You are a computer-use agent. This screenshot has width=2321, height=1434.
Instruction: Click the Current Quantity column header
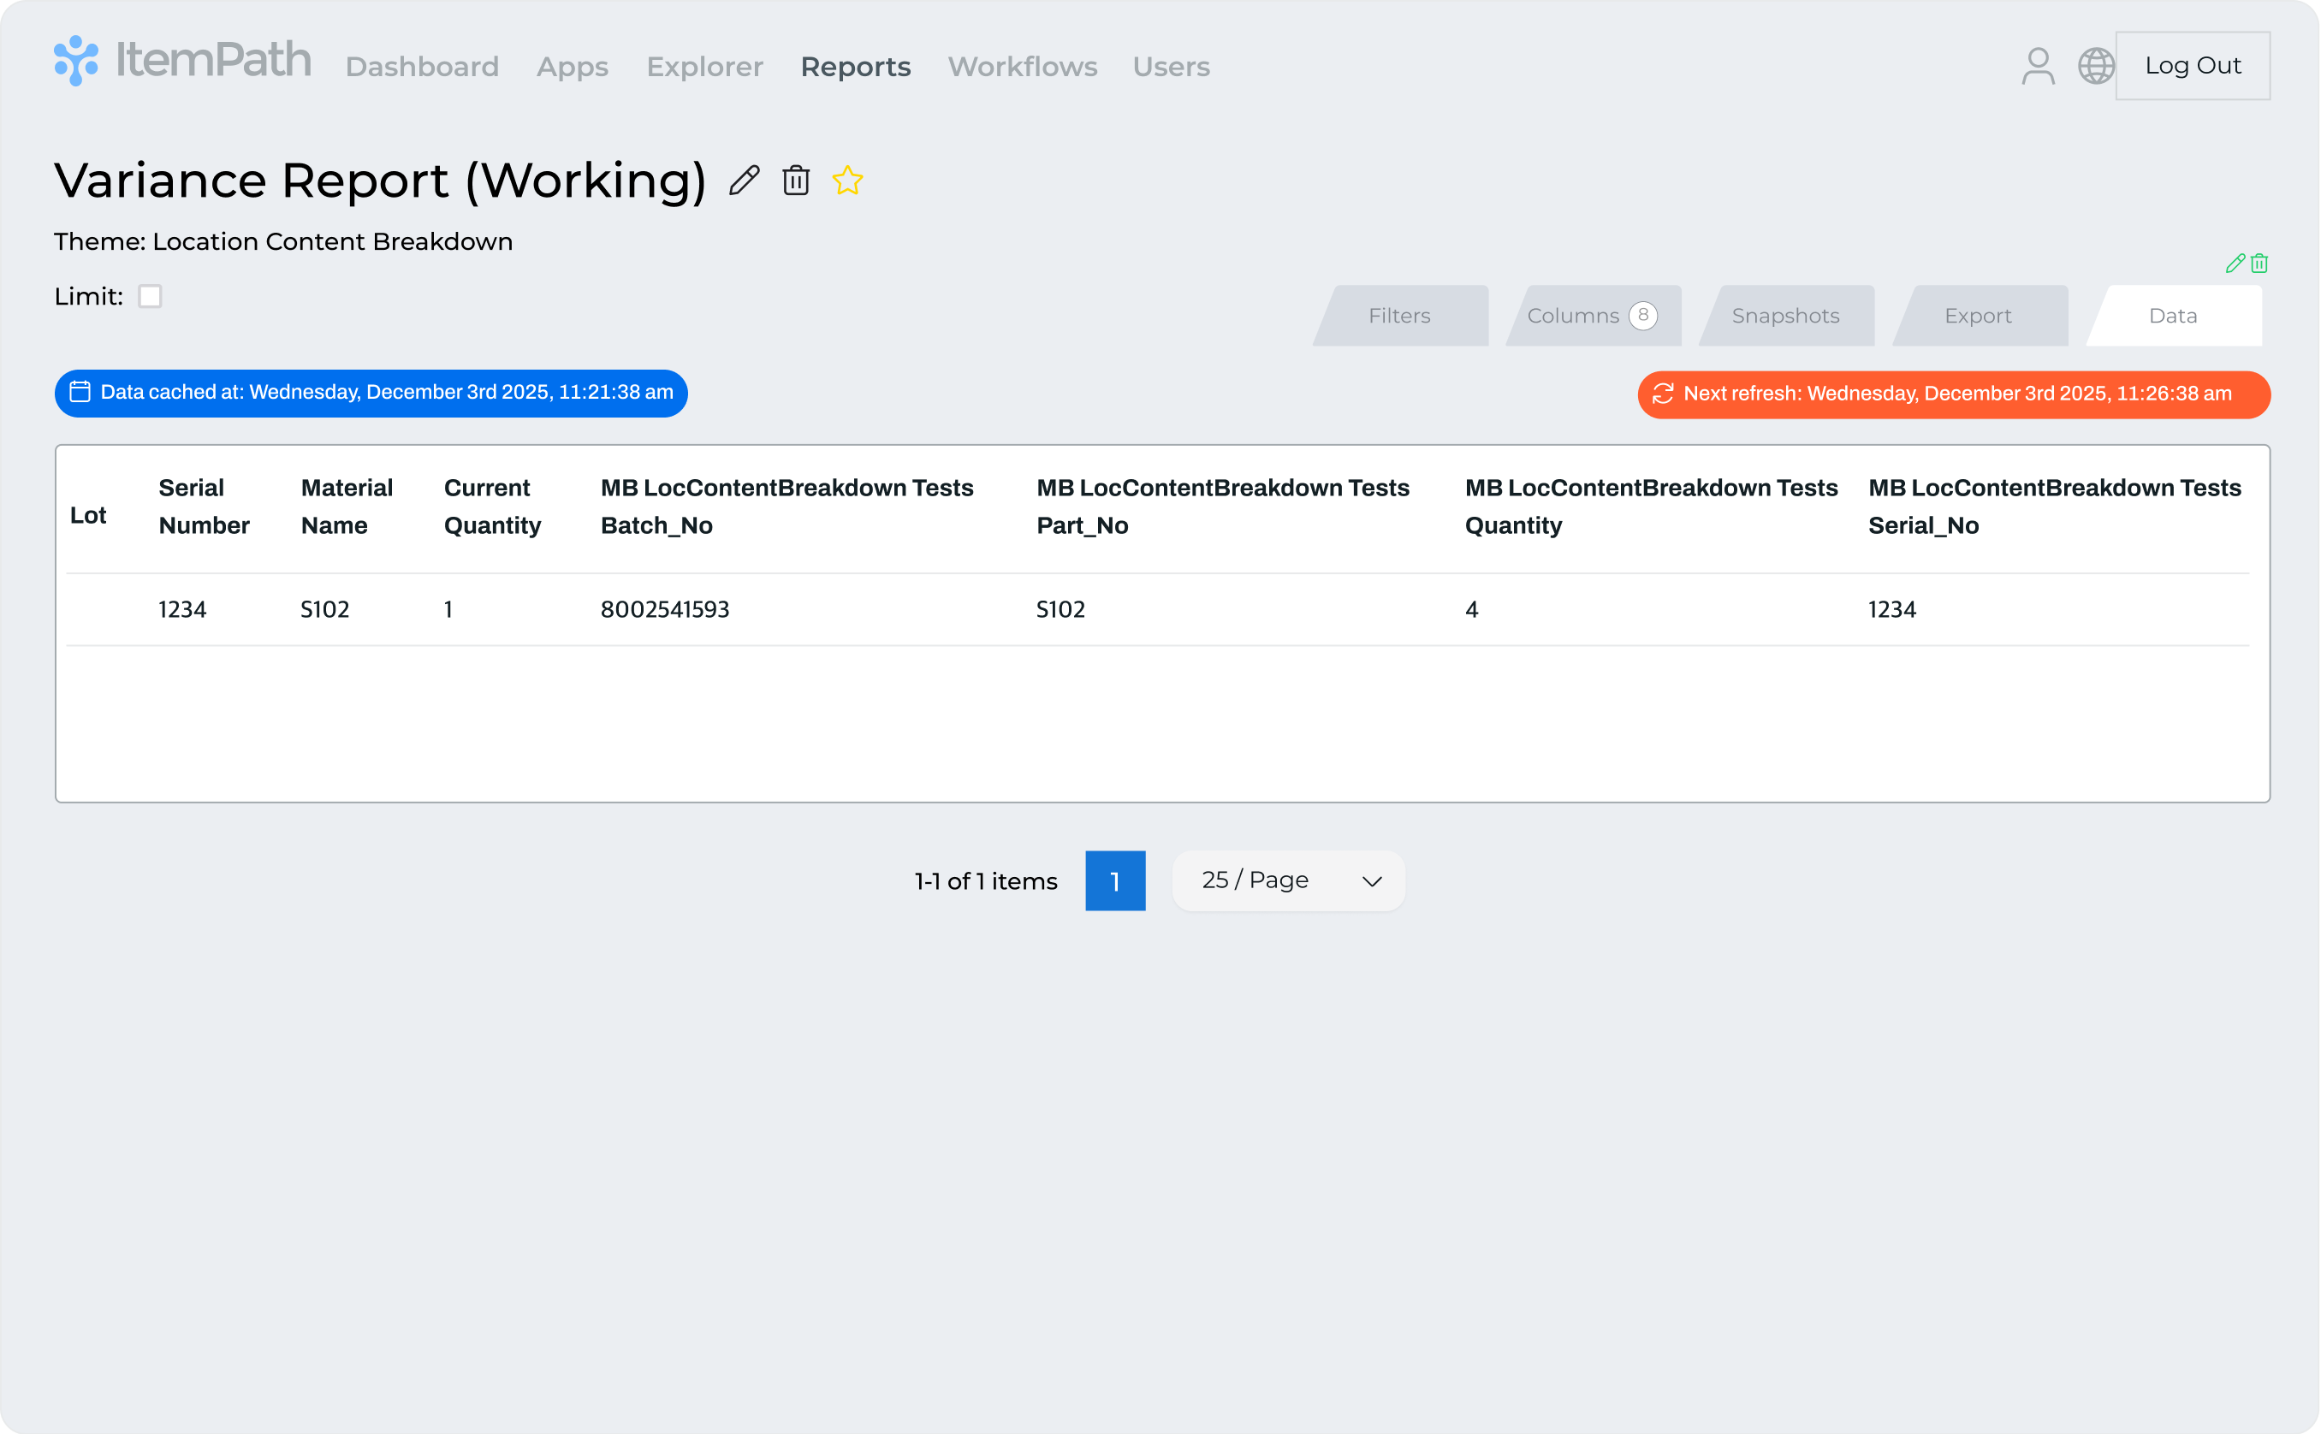492,507
